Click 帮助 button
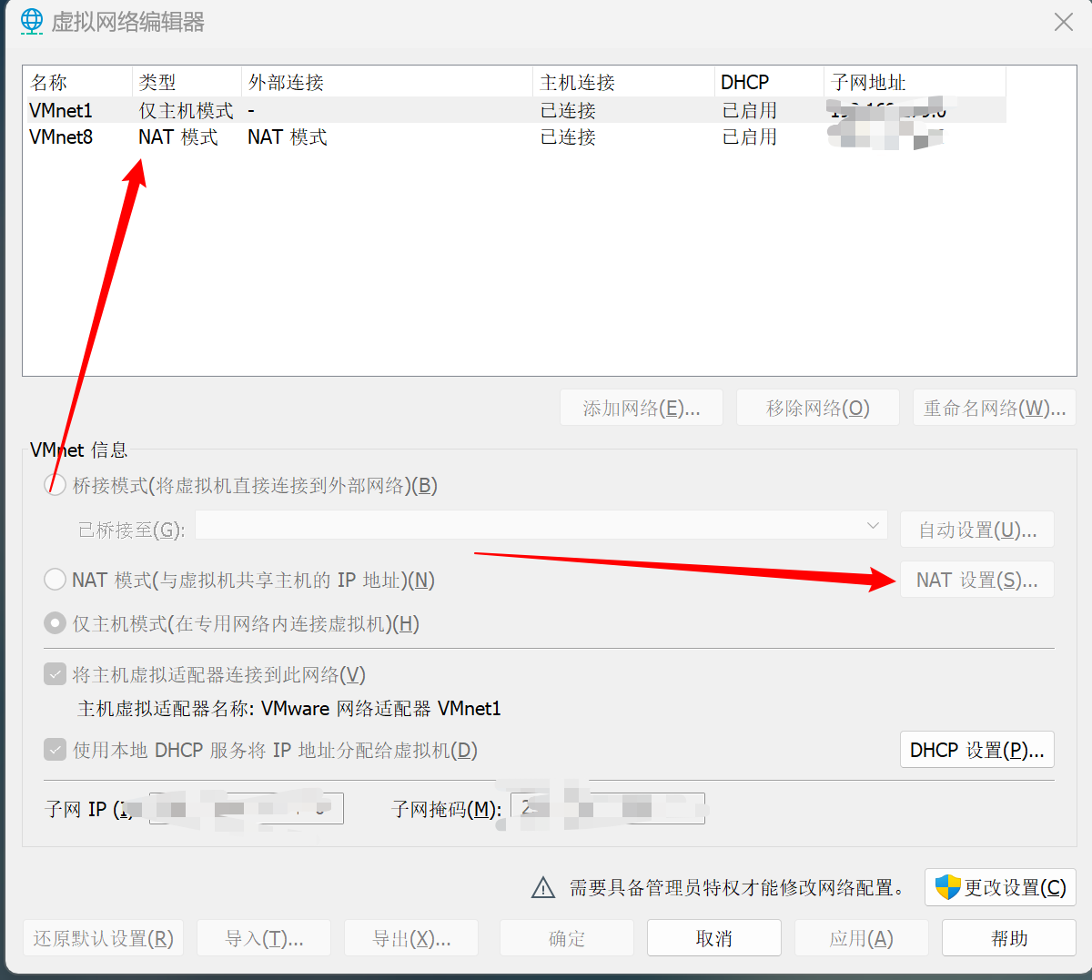The image size is (1092, 980). [x=1009, y=938]
